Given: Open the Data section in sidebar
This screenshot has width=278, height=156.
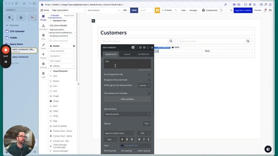Looking at the screenshot, I should click(43, 37).
